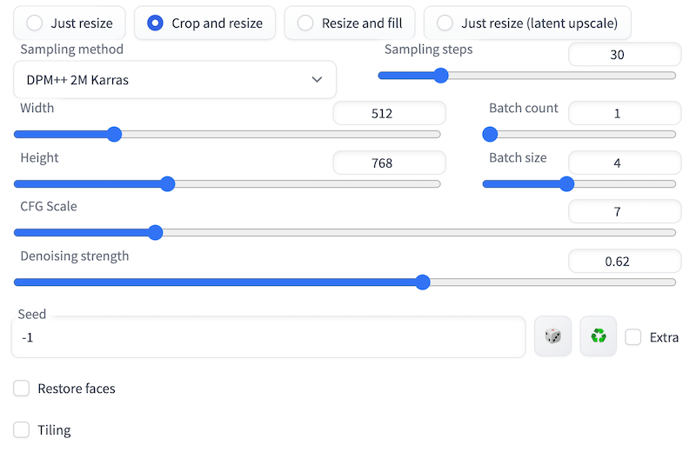
Task: Click the Sampling steps number field
Action: (624, 55)
